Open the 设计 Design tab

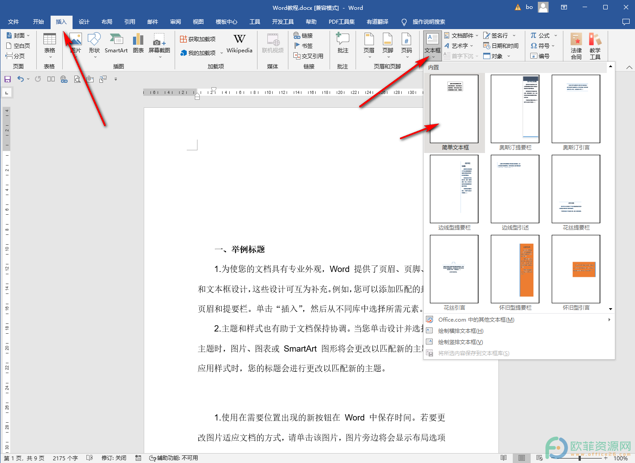84,21
